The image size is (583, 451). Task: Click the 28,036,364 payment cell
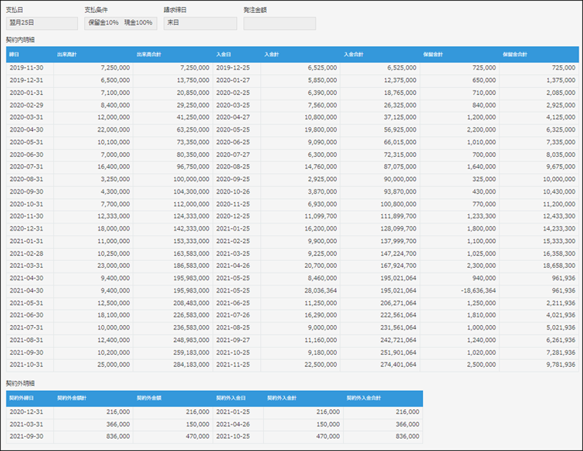point(300,290)
